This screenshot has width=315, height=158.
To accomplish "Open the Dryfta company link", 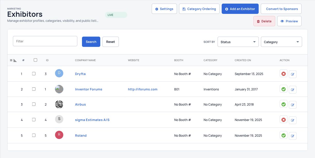I will point(80,74).
